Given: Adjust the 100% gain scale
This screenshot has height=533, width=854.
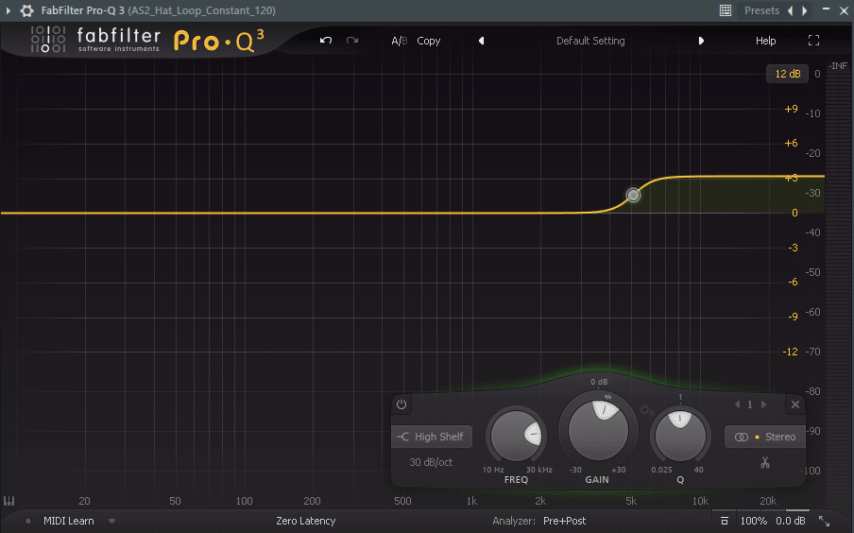Looking at the screenshot, I should (x=753, y=521).
